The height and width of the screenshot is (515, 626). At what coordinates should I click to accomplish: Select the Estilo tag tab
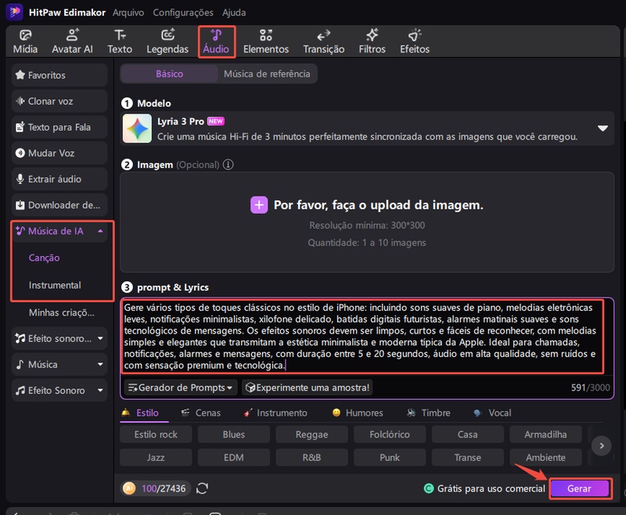pos(145,412)
